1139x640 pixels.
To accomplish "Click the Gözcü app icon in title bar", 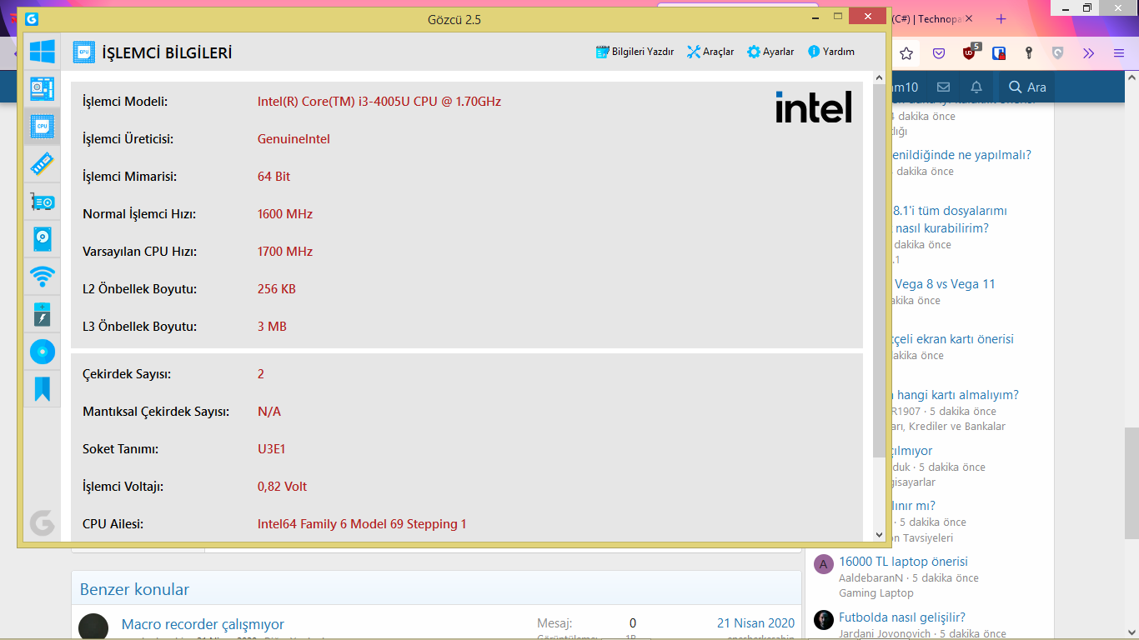I will [32, 19].
